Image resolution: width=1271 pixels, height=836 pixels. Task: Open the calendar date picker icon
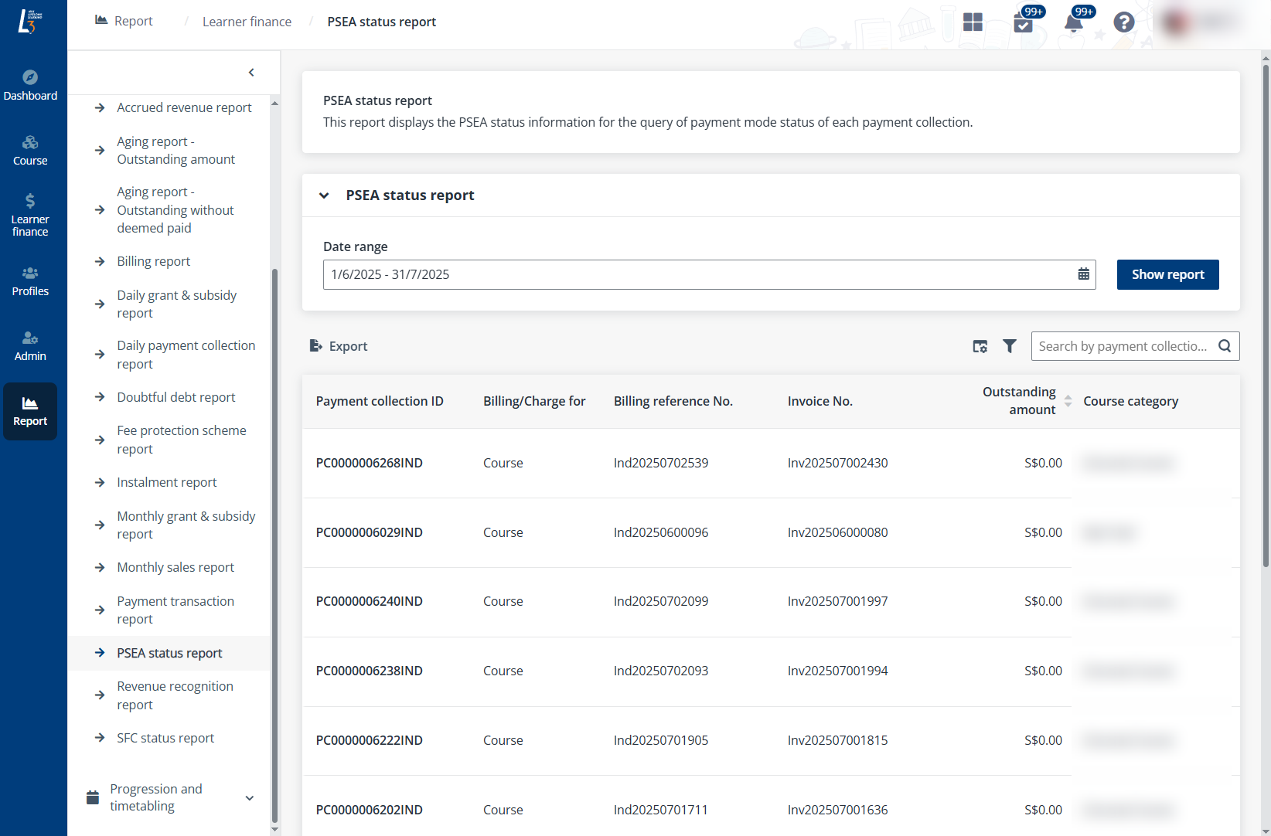(x=1083, y=274)
